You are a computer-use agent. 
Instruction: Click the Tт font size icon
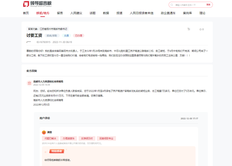point(189,29)
